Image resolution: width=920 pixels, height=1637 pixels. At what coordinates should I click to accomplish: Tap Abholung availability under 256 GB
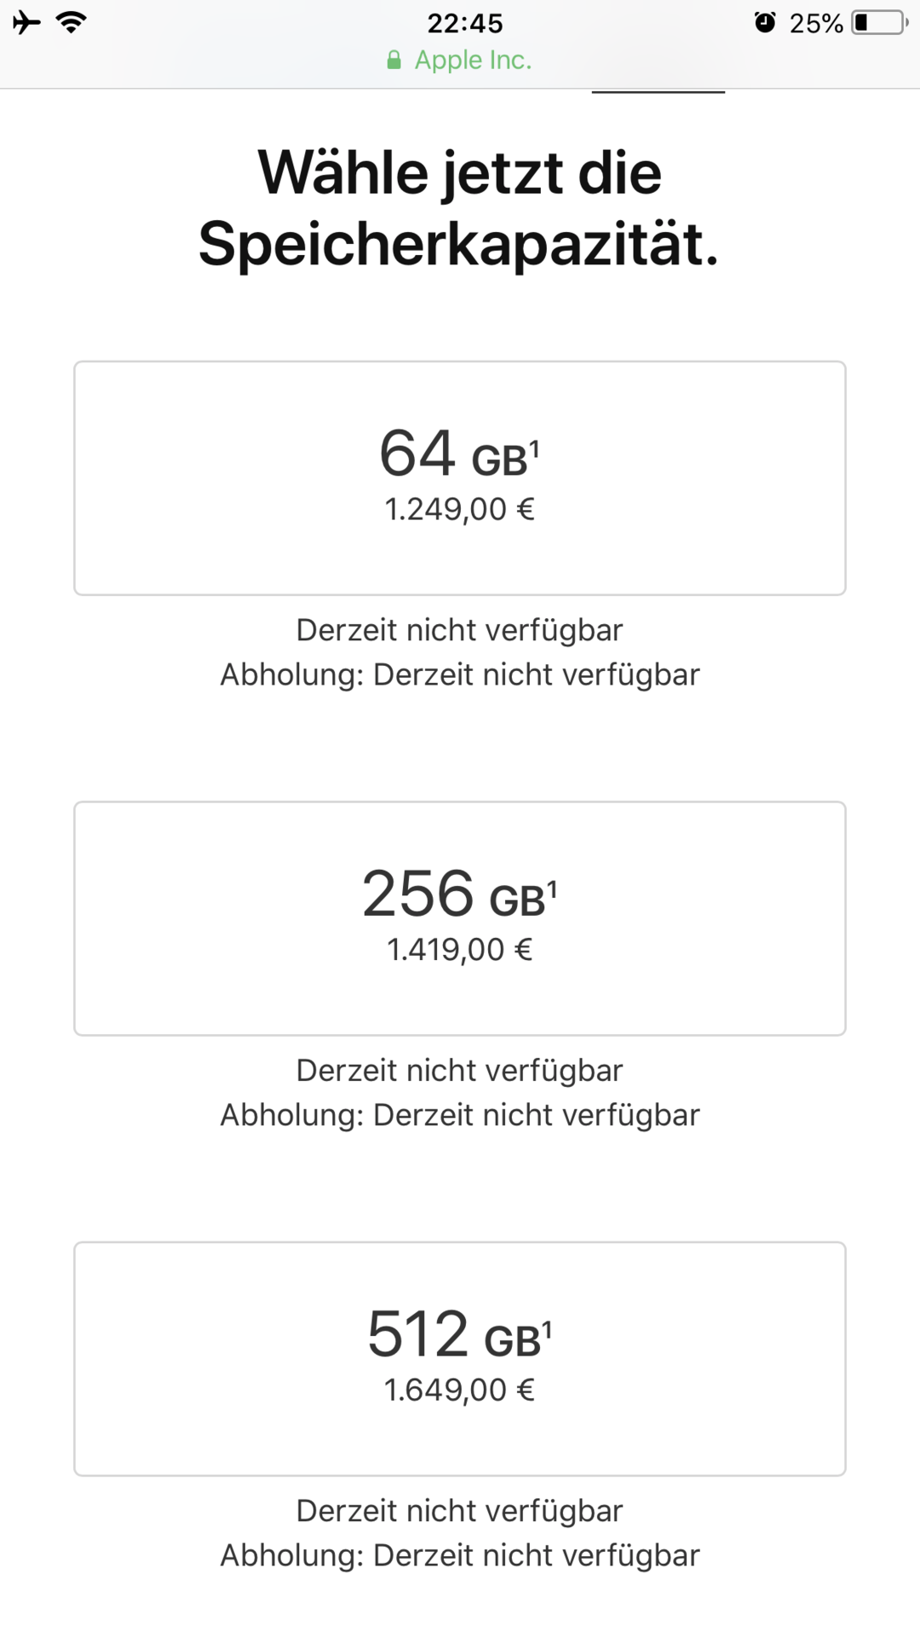(x=460, y=1114)
